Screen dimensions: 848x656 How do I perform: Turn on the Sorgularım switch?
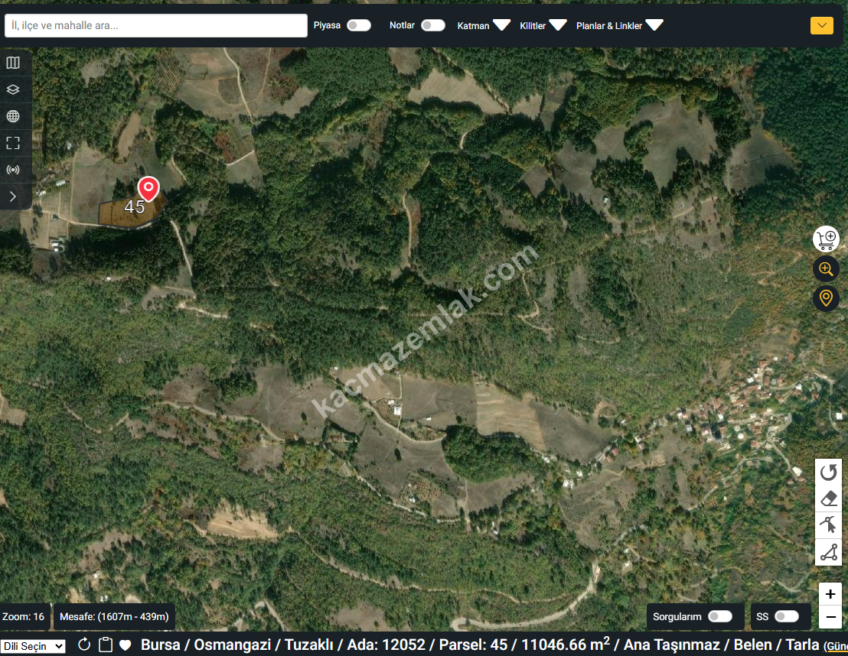(x=719, y=616)
